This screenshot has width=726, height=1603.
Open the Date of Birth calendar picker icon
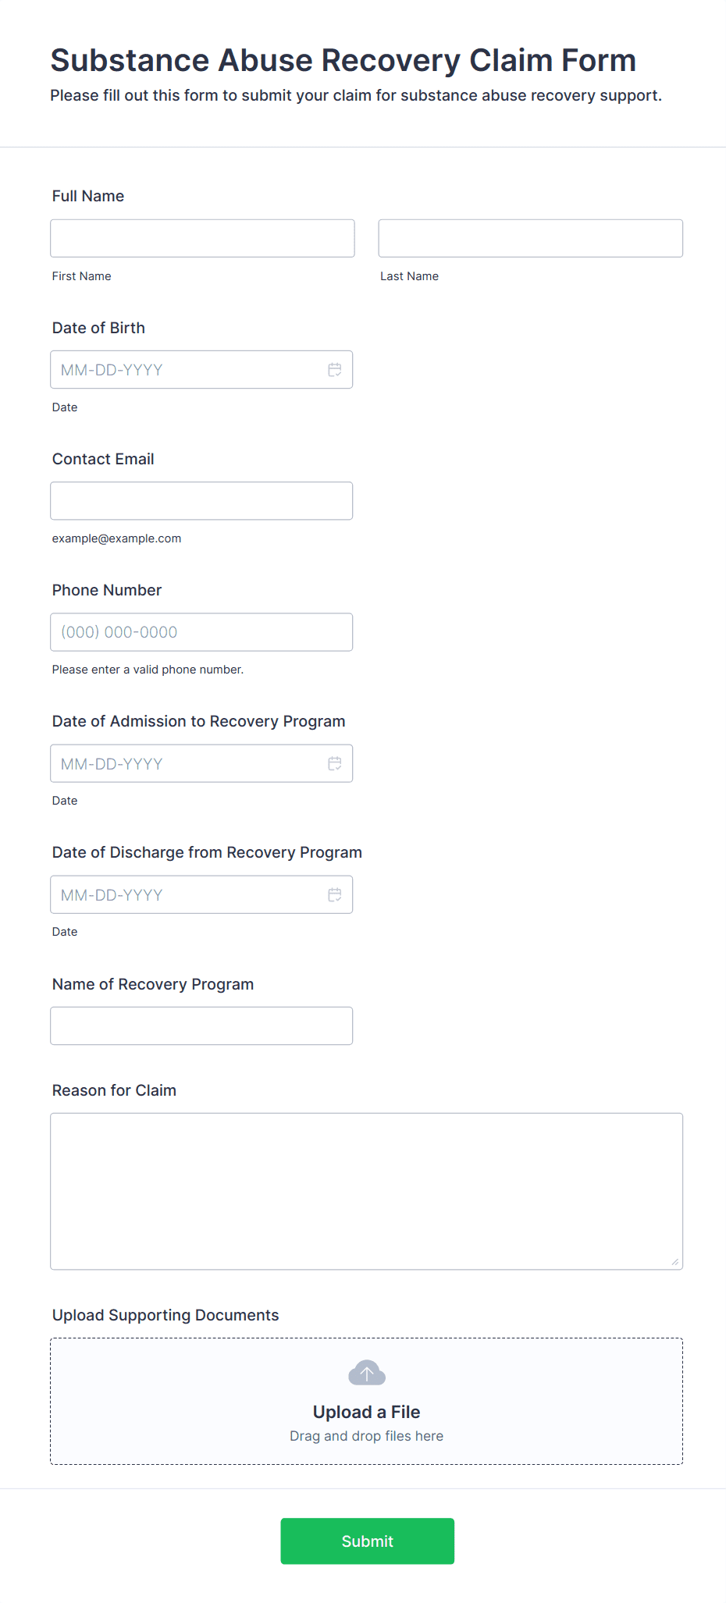coord(335,370)
